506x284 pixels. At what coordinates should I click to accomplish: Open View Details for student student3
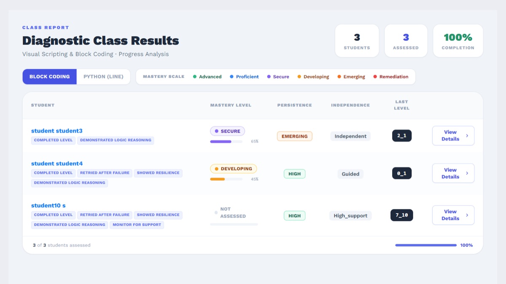[453, 136]
